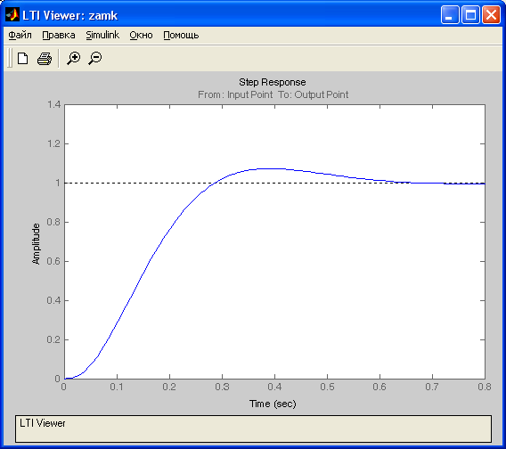Image resolution: width=506 pixels, height=449 pixels.
Task: Open the Файл menu
Action: click(20, 35)
